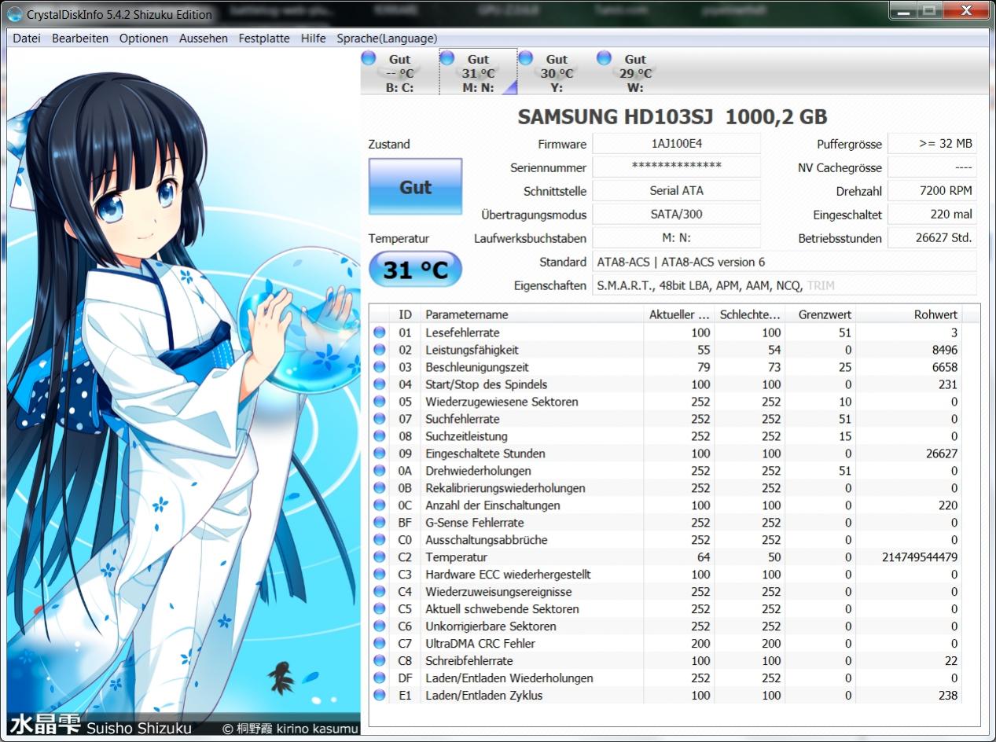Click the SAMSUNG HD103SJ 1000,2 GB title
The width and height of the screenshot is (996, 742).
pos(672,117)
